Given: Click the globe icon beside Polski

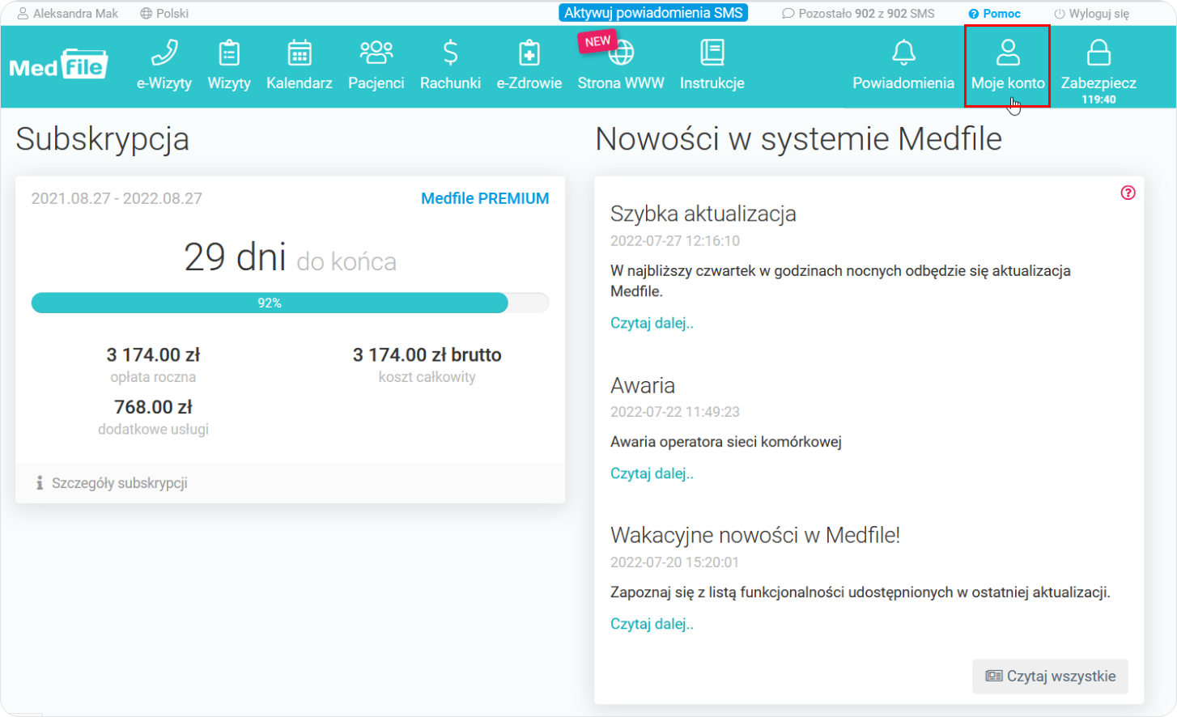Looking at the screenshot, I should coord(146,14).
